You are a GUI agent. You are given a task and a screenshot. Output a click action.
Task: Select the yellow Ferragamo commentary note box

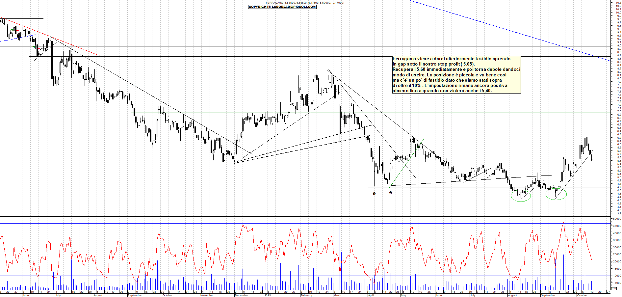click(456, 75)
